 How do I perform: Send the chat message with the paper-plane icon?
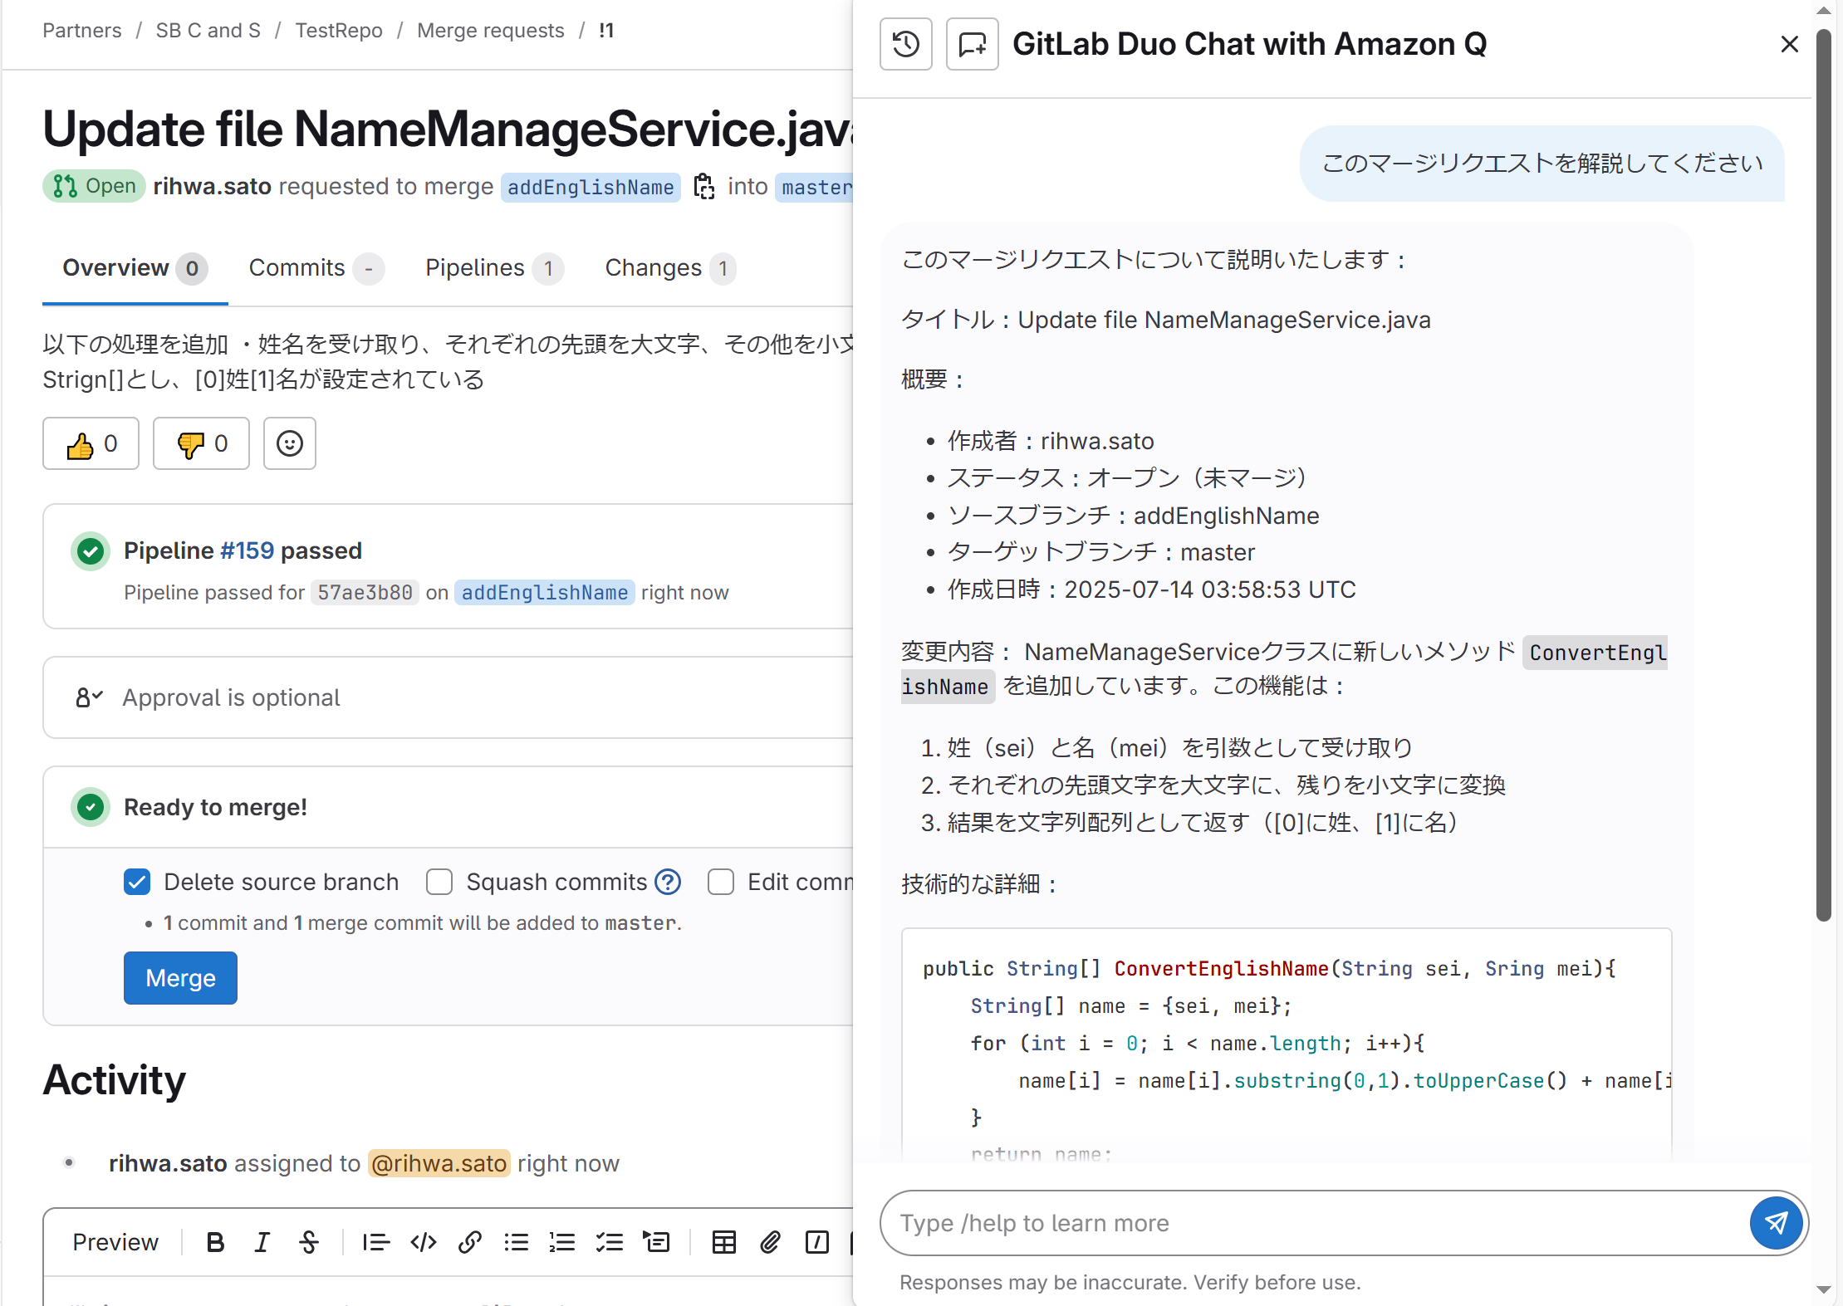pyautogui.click(x=1776, y=1222)
